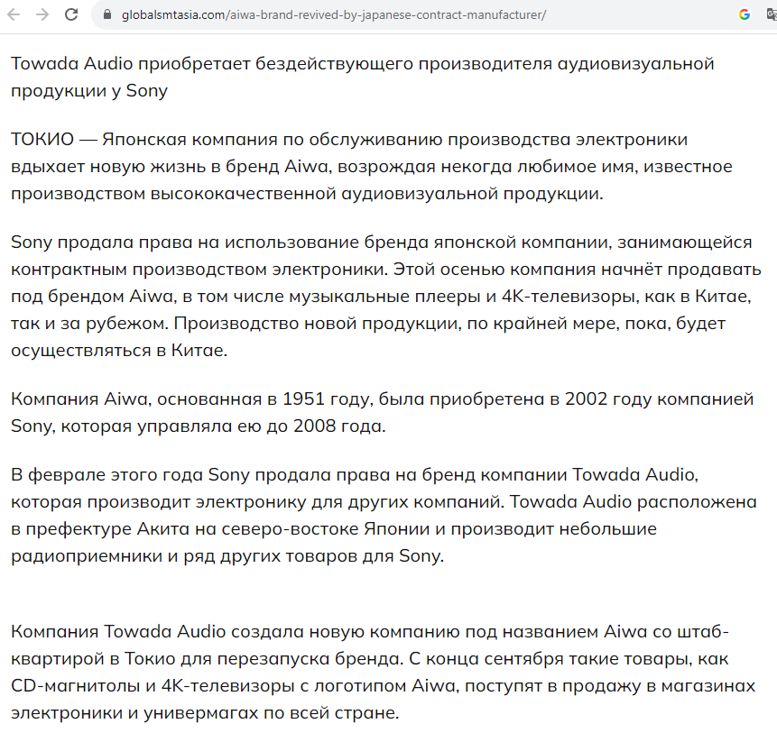Select the year "1951" in the text
The height and width of the screenshot is (733, 777).
[x=303, y=399]
